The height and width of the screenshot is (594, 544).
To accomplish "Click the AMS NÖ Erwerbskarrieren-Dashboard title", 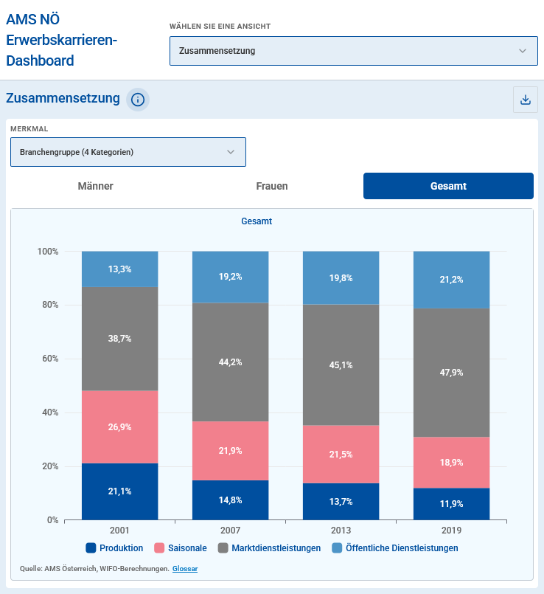I will click(63, 41).
